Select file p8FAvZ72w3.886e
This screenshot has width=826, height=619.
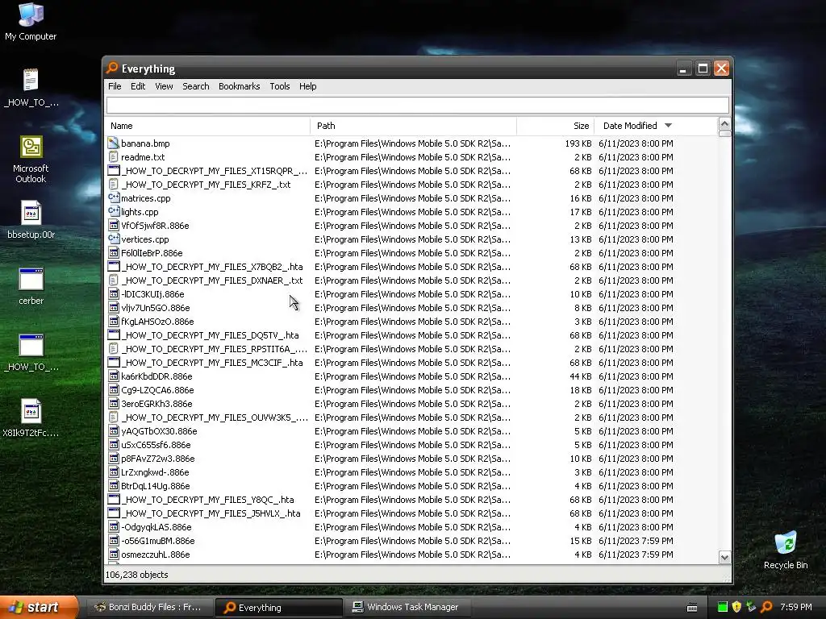(x=158, y=459)
